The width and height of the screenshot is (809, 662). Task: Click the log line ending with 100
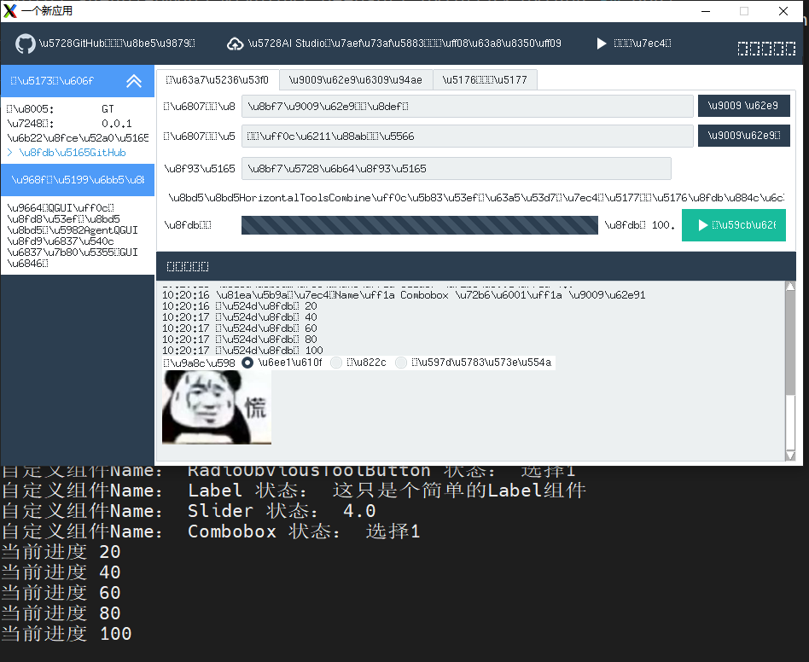[242, 351]
